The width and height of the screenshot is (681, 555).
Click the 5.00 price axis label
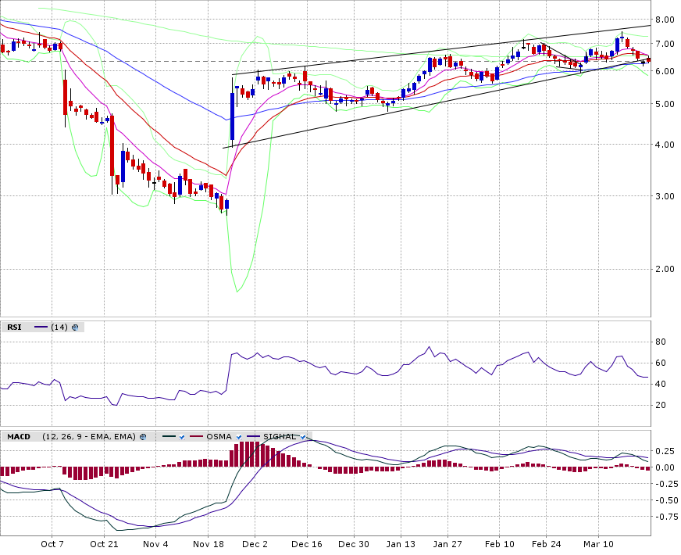click(x=665, y=104)
